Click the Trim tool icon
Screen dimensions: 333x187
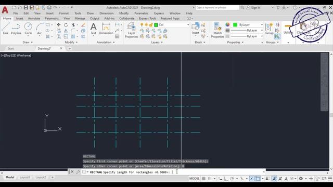click(x=73, y=25)
